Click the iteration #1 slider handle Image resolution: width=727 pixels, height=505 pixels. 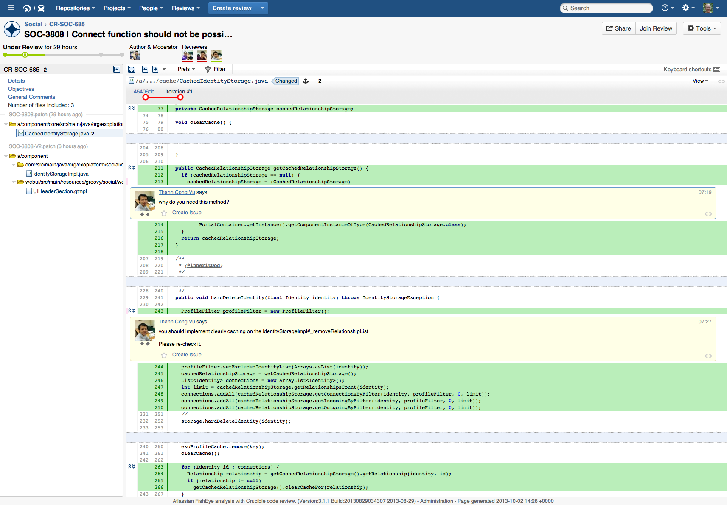click(x=180, y=97)
